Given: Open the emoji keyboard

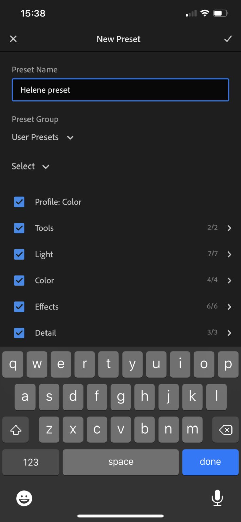Looking at the screenshot, I should coord(24,498).
